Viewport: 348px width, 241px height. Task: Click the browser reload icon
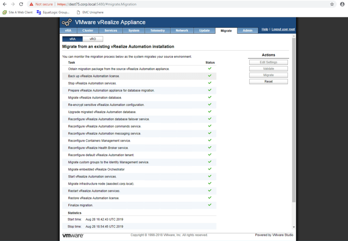coord(21,4)
